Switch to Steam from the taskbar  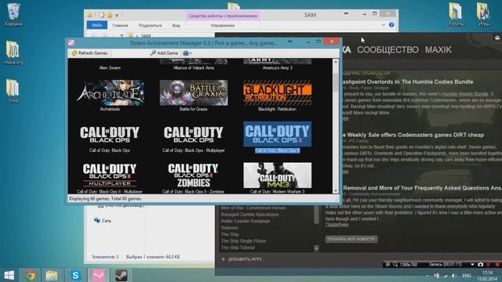pos(122,275)
